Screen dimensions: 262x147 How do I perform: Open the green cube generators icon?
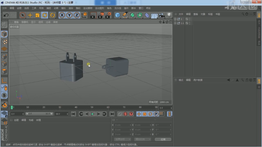(x=132, y=15)
